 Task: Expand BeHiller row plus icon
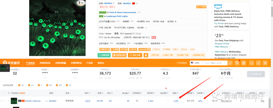point(47,101)
